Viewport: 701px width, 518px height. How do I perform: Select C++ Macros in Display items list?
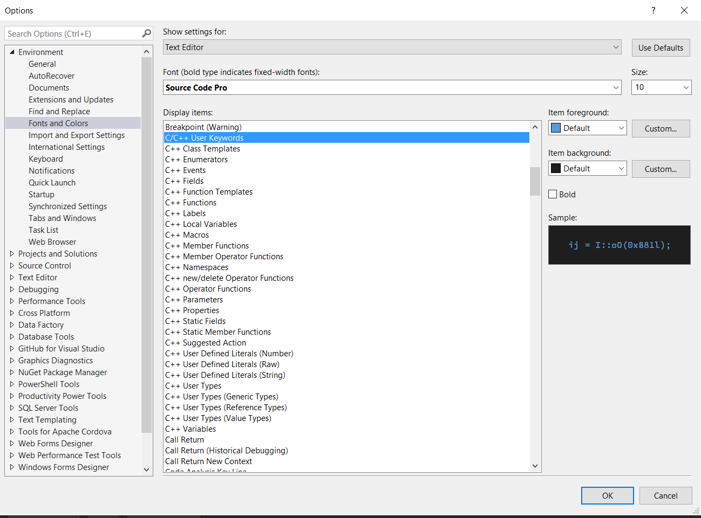tap(187, 234)
